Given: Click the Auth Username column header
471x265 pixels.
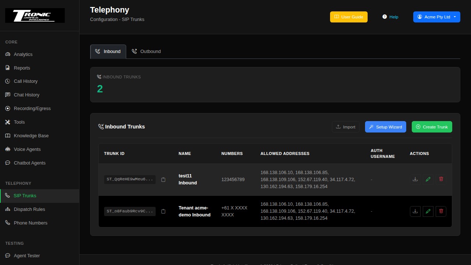Looking at the screenshot, I should [x=383, y=153].
